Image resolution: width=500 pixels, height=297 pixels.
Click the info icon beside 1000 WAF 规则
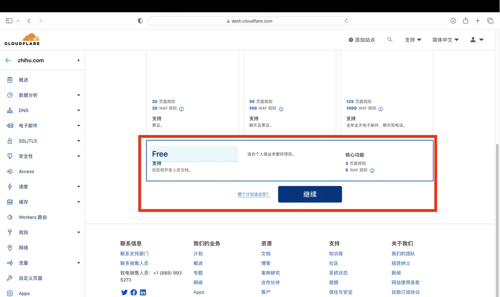click(x=381, y=109)
